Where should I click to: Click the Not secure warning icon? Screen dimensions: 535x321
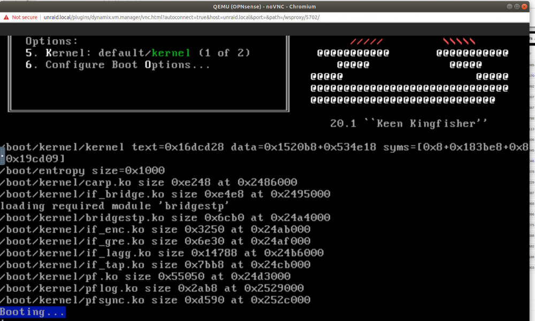coord(6,18)
